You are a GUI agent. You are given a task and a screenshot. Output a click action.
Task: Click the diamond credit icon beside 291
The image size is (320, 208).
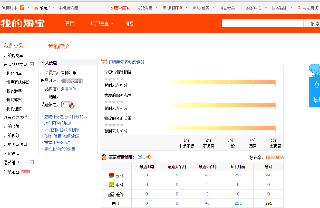pos(149,157)
